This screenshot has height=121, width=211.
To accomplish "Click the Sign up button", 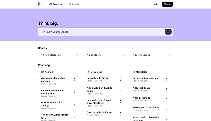I will (167, 4).
